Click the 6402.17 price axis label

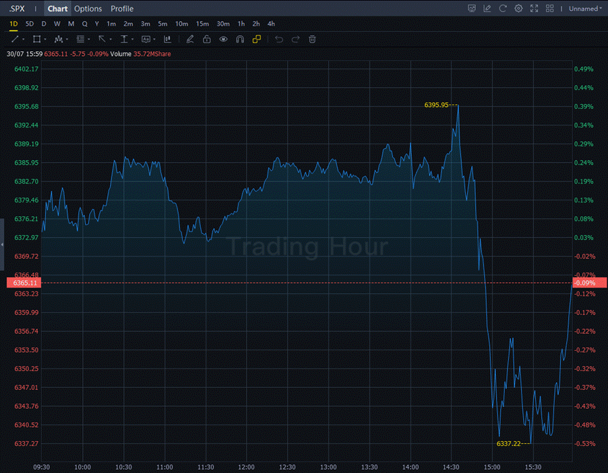(26, 69)
